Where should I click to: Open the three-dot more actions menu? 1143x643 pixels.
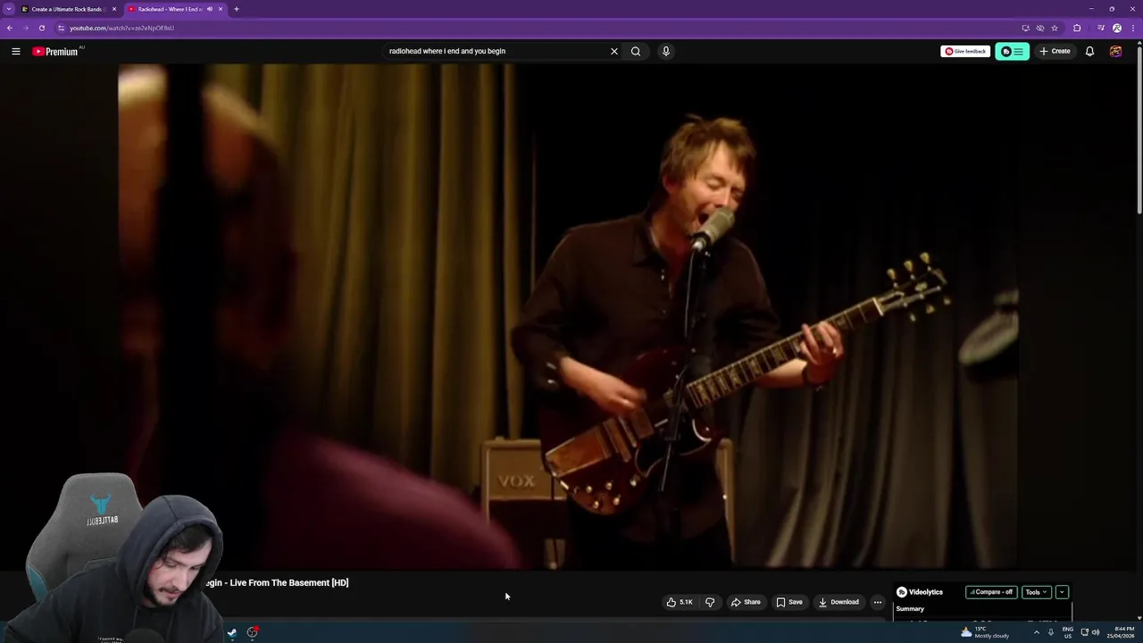877,602
